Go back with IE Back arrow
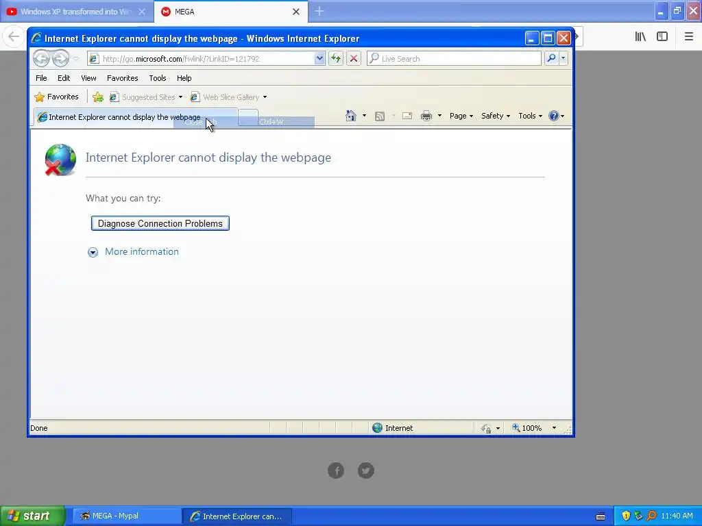 click(x=41, y=59)
